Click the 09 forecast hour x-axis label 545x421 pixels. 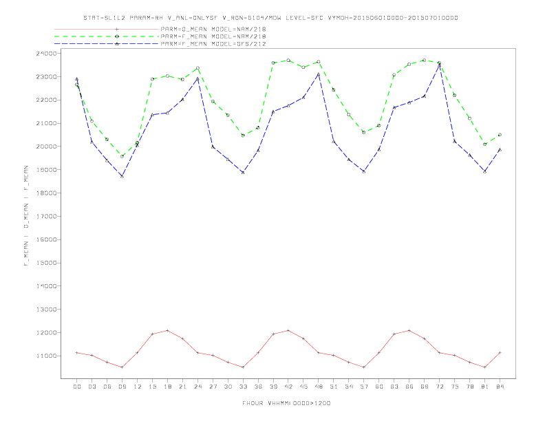click(122, 387)
